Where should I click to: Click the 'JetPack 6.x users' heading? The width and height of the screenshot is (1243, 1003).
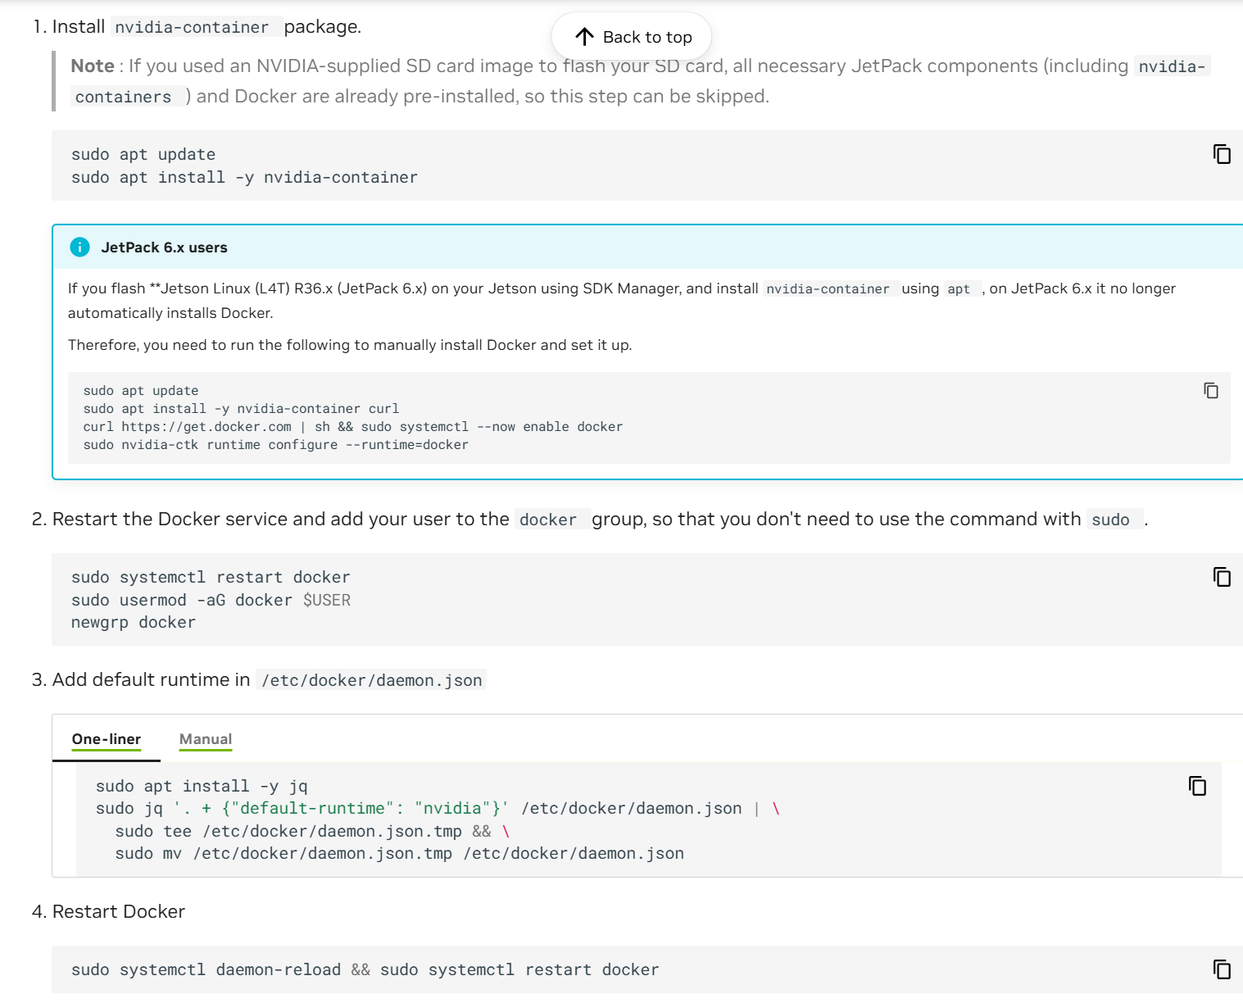click(164, 247)
